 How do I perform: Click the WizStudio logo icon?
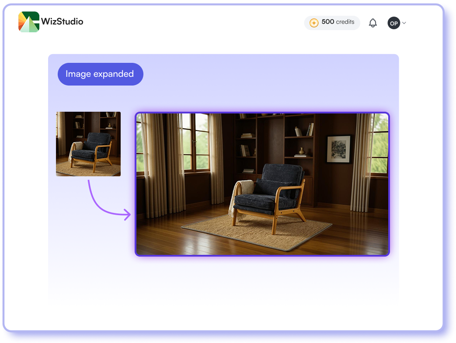(x=29, y=22)
